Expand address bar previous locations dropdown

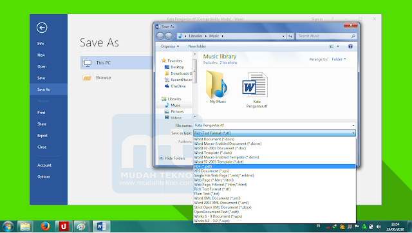(x=283, y=36)
